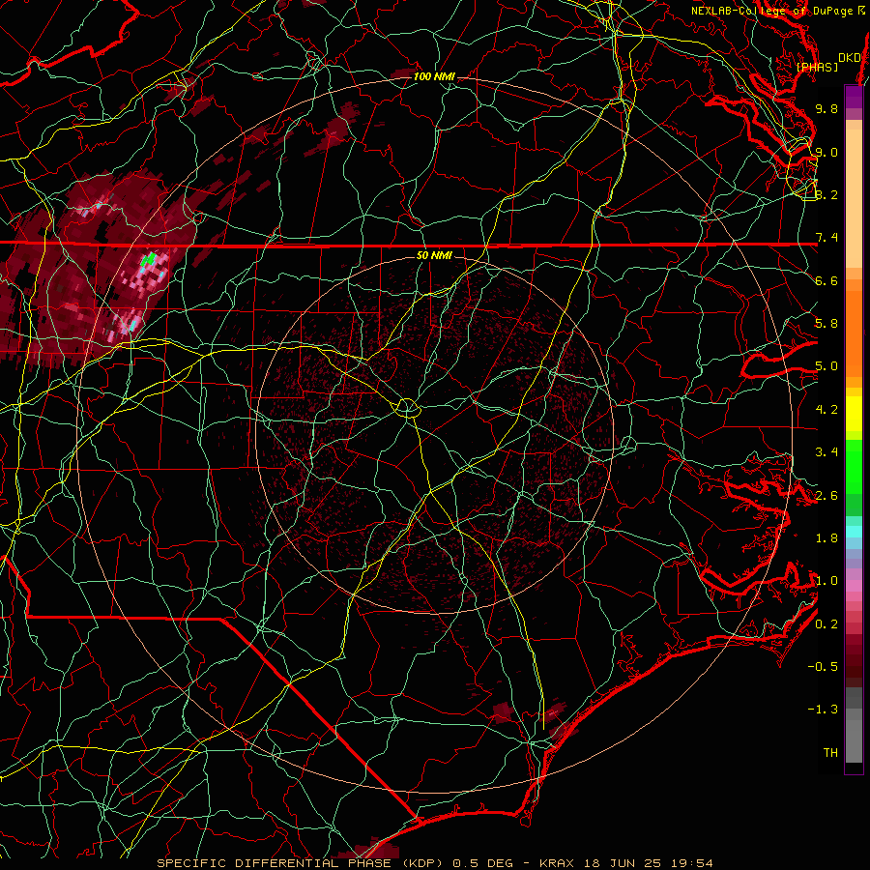The image size is (870, 870).
Task: Click the 9.0 label on the color scale
Action: [826, 152]
